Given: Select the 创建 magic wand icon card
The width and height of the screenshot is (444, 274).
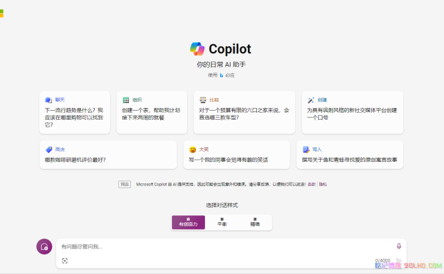Looking at the screenshot, I should [353, 112].
